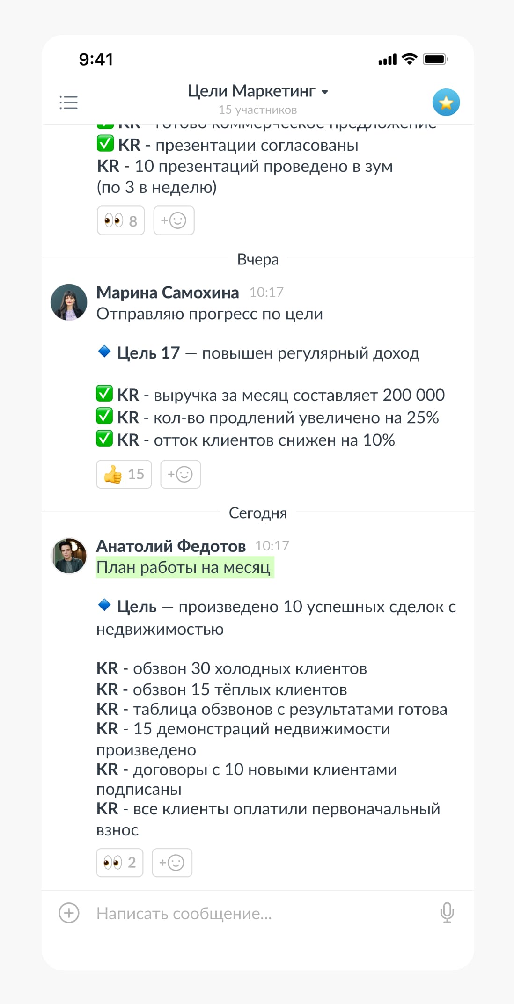Screen dimensions: 514x1004
Task: Tap Marina Samokhina's avatar photo
Action: click(x=69, y=302)
